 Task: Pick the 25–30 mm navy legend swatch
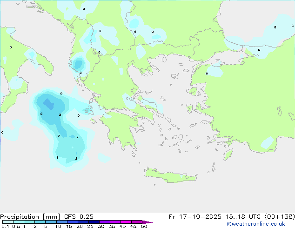click(94, 222)
